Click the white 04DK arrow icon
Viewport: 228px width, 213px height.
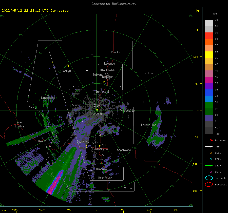tap(209, 146)
